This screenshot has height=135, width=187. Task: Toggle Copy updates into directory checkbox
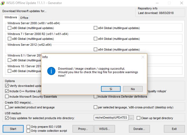pos(7,118)
